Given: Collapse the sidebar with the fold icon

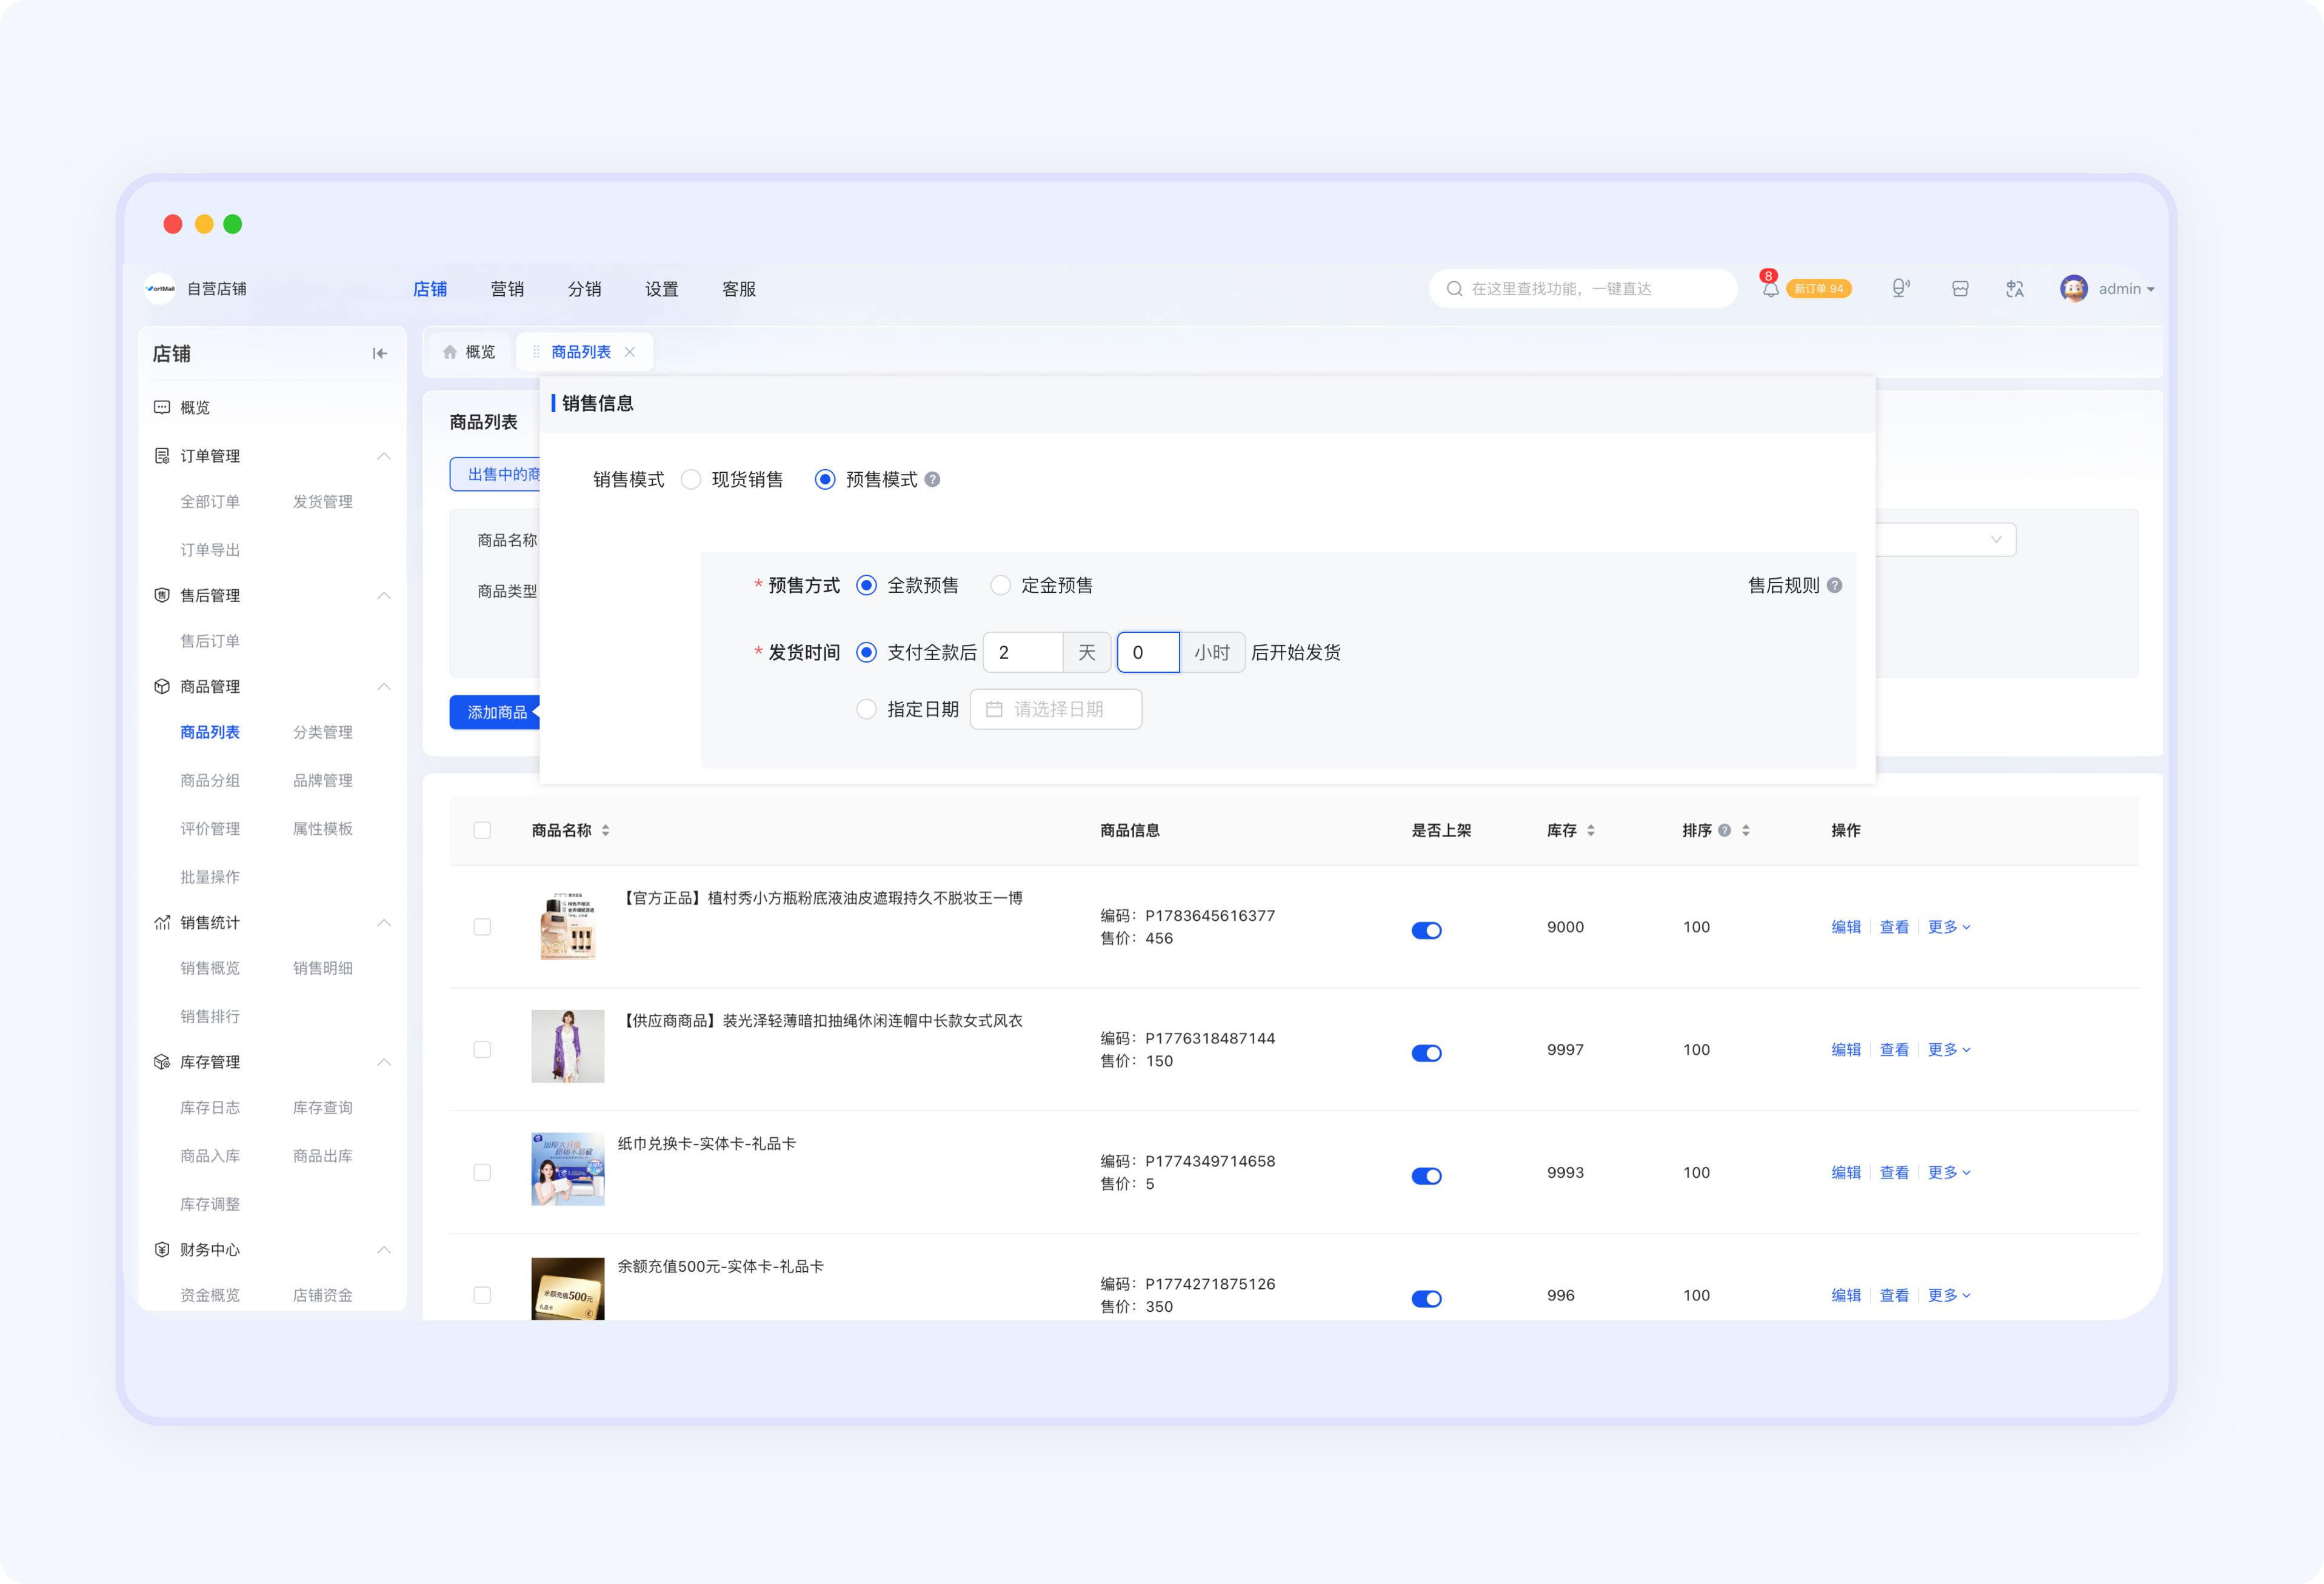Looking at the screenshot, I should click(380, 353).
